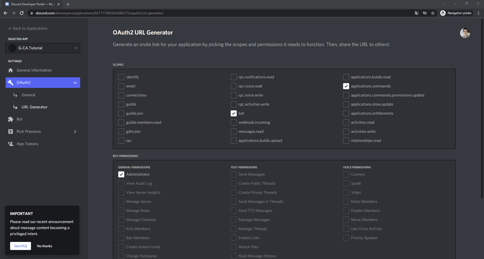Open the G-CA Tutorial app selector dropdown
The image size is (484, 259).
[x=43, y=48]
